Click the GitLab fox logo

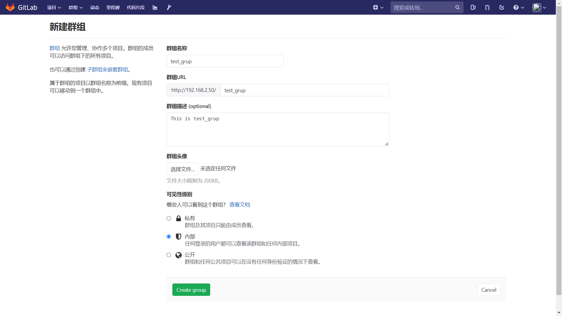click(10, 7)
